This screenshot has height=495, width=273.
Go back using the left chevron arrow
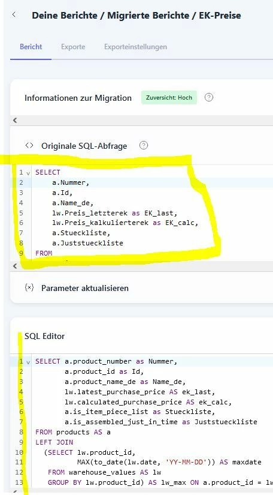[x=14, y=15]
